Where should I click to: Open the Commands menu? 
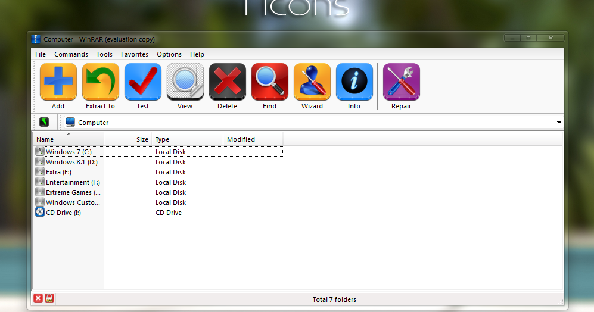tap(71, 54)
